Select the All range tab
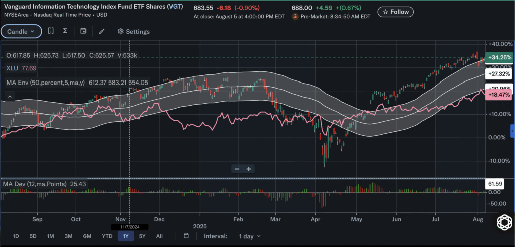 (159, 236)
